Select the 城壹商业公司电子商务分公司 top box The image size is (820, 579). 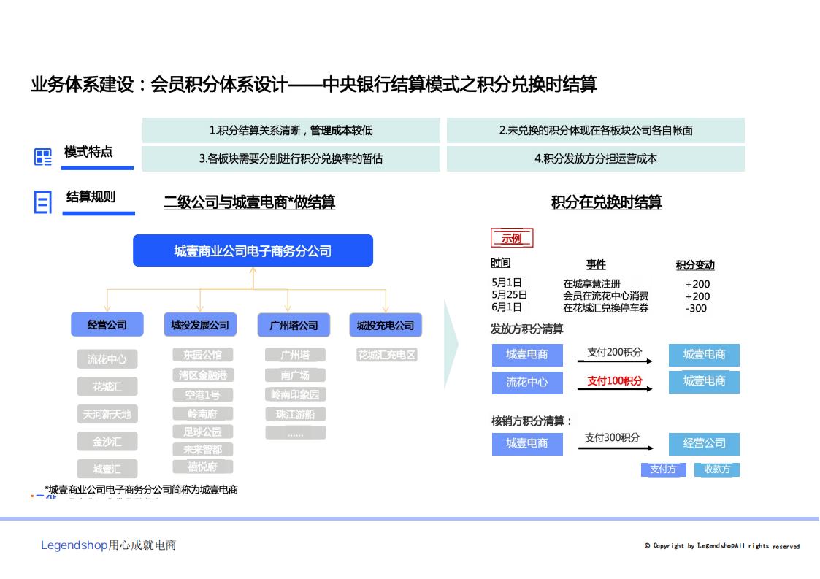(253, 250)
